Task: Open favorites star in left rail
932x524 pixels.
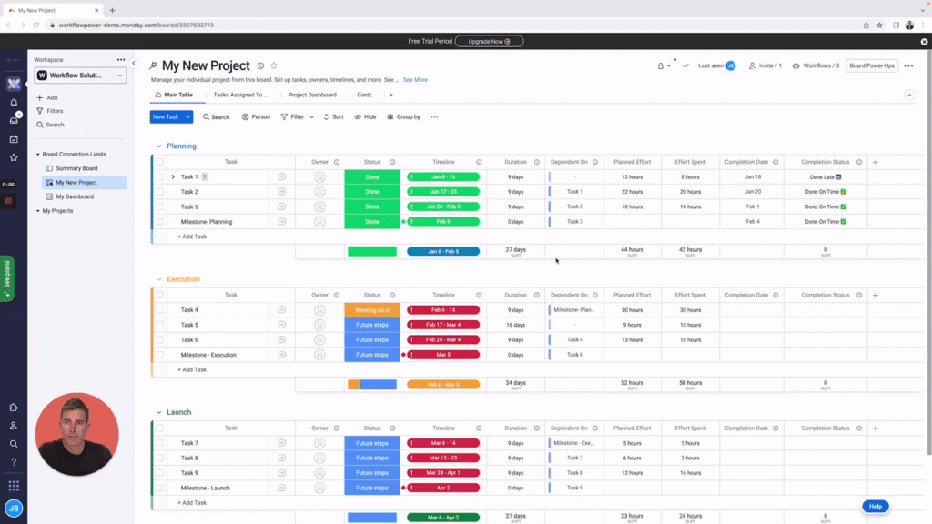Action: 14,157
